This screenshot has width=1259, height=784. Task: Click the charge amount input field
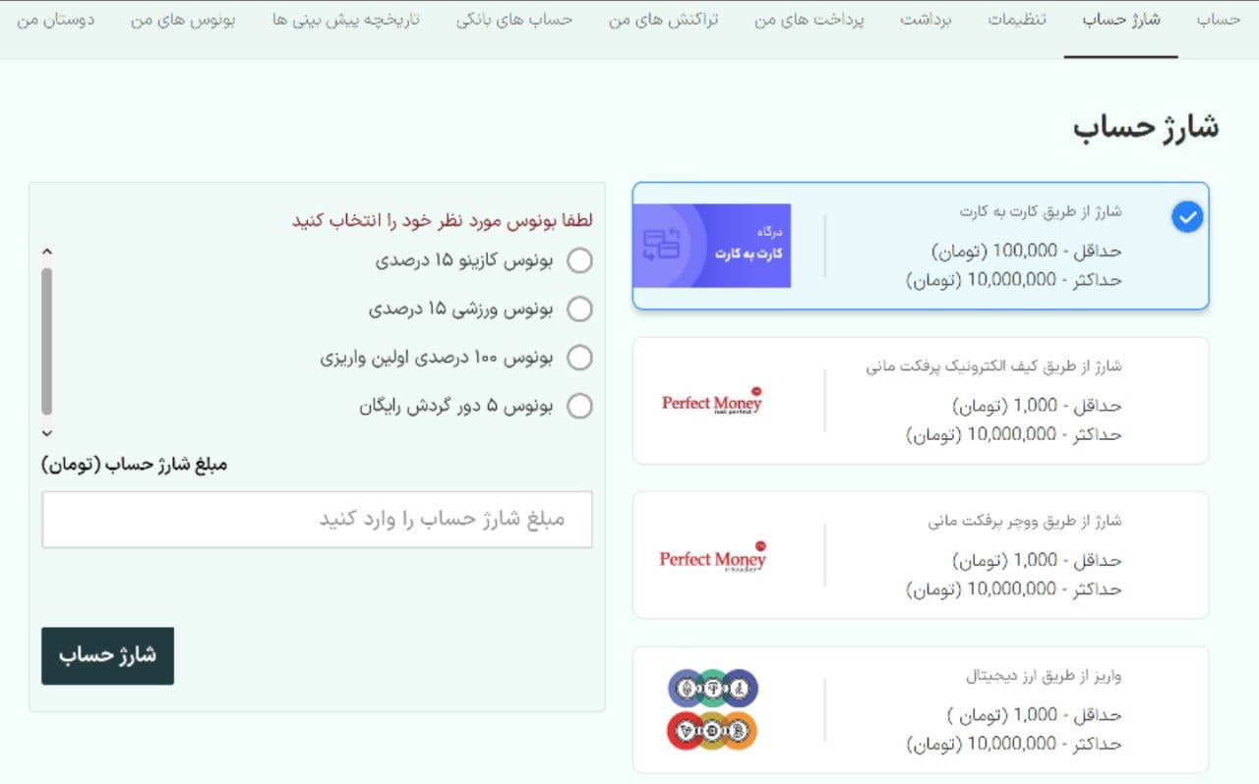click(x=317, y=520)
